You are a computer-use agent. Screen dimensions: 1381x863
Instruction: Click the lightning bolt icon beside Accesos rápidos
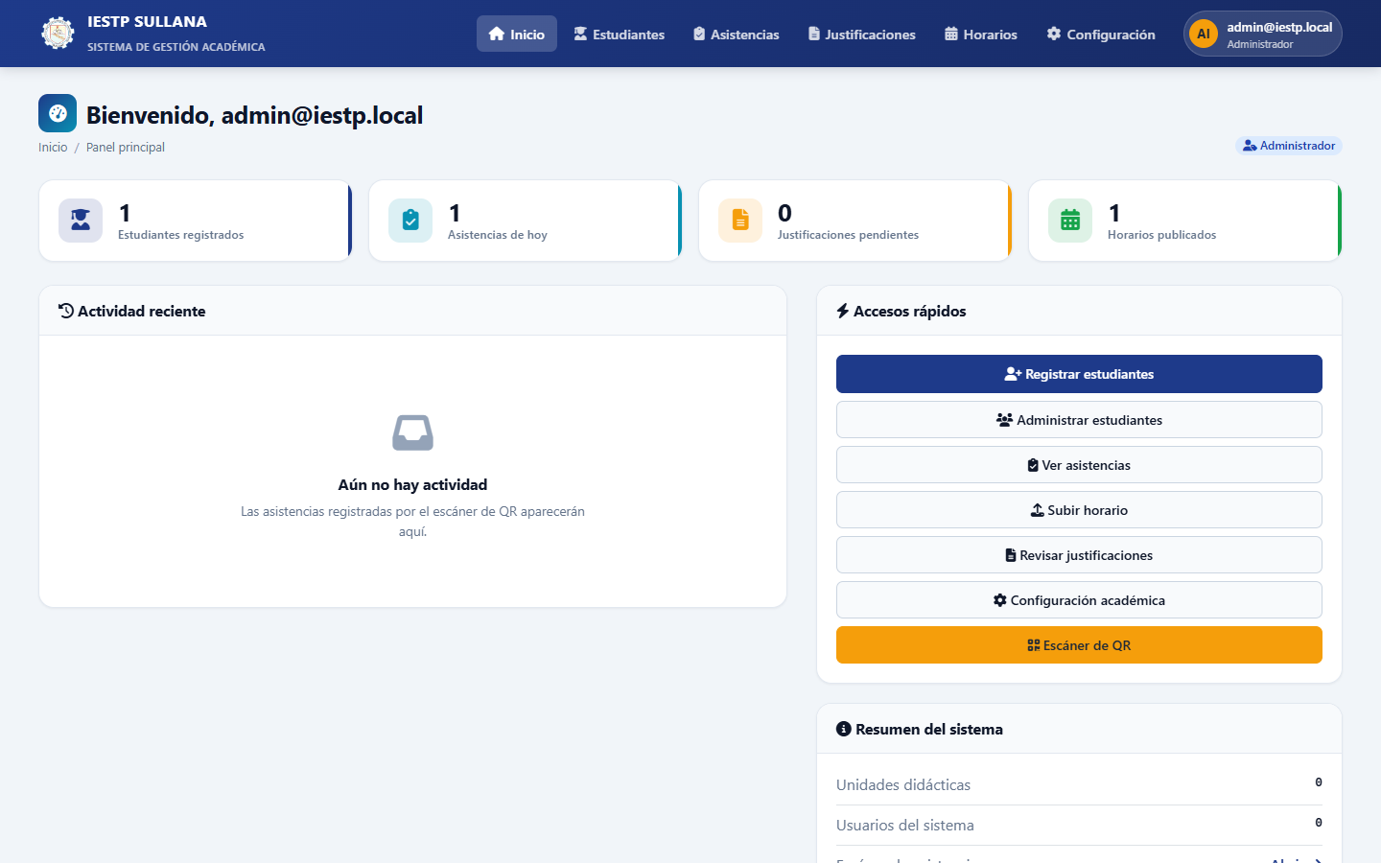[x=843, y=311]
